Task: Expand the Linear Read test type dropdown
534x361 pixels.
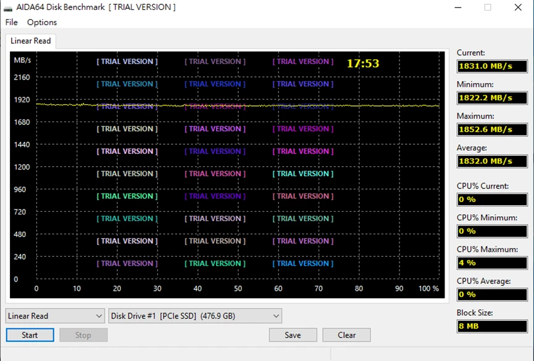Action: click(55, 316)
